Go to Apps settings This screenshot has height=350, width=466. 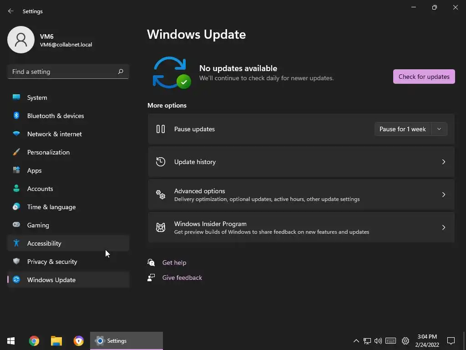click(68, 170)
